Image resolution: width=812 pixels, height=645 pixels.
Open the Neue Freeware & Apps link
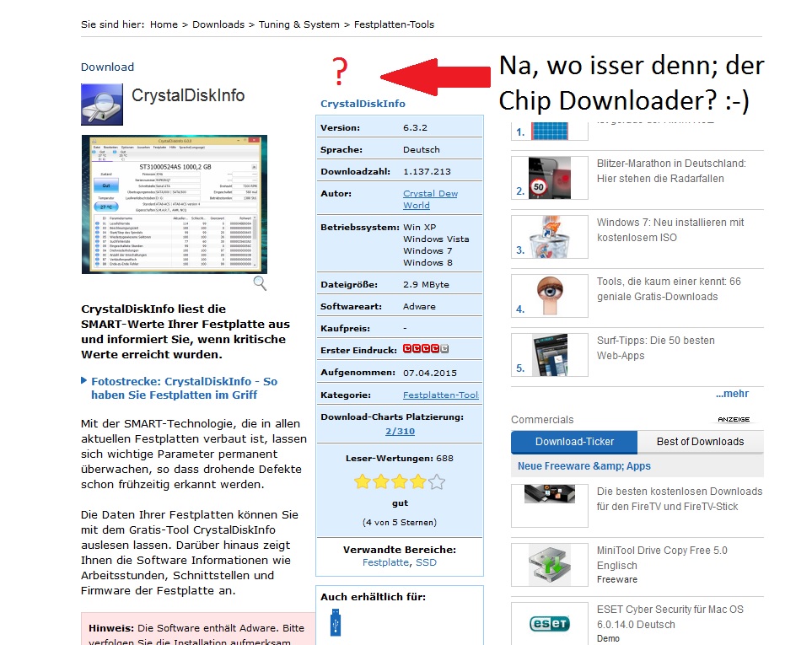tap(584, 466)
